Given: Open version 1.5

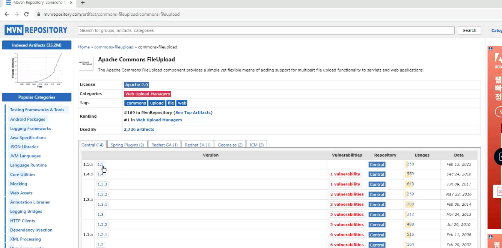Looking at the screenshot, I should click(100, 164).
